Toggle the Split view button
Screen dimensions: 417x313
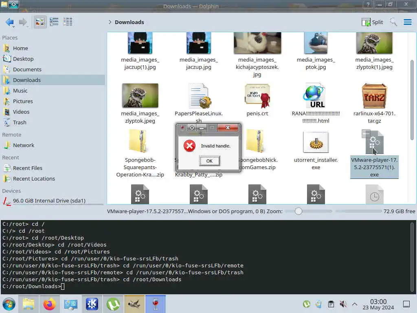click(x=372, y=22)
